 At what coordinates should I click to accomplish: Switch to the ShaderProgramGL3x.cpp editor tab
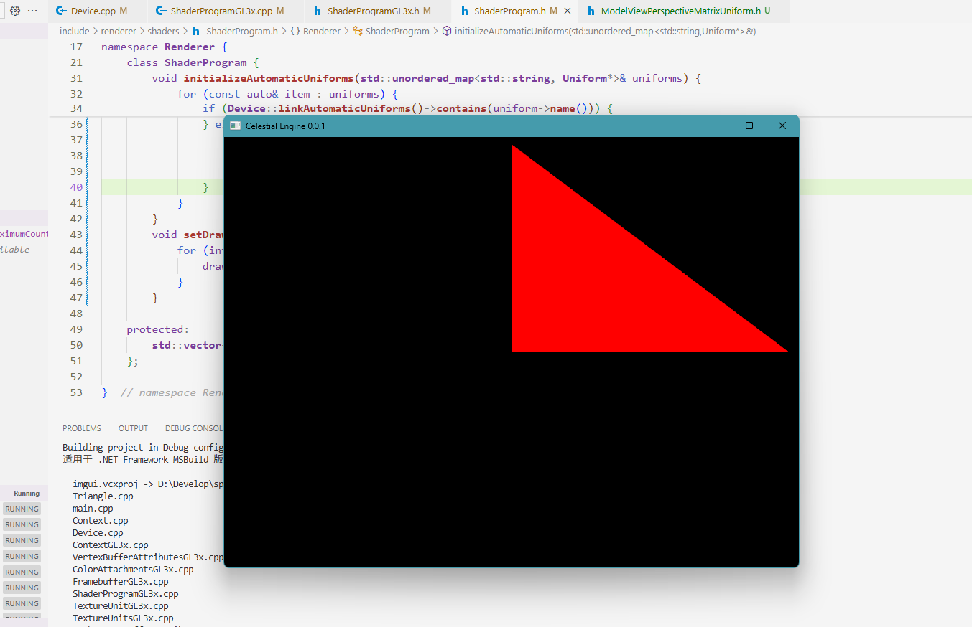pos(227,11)
